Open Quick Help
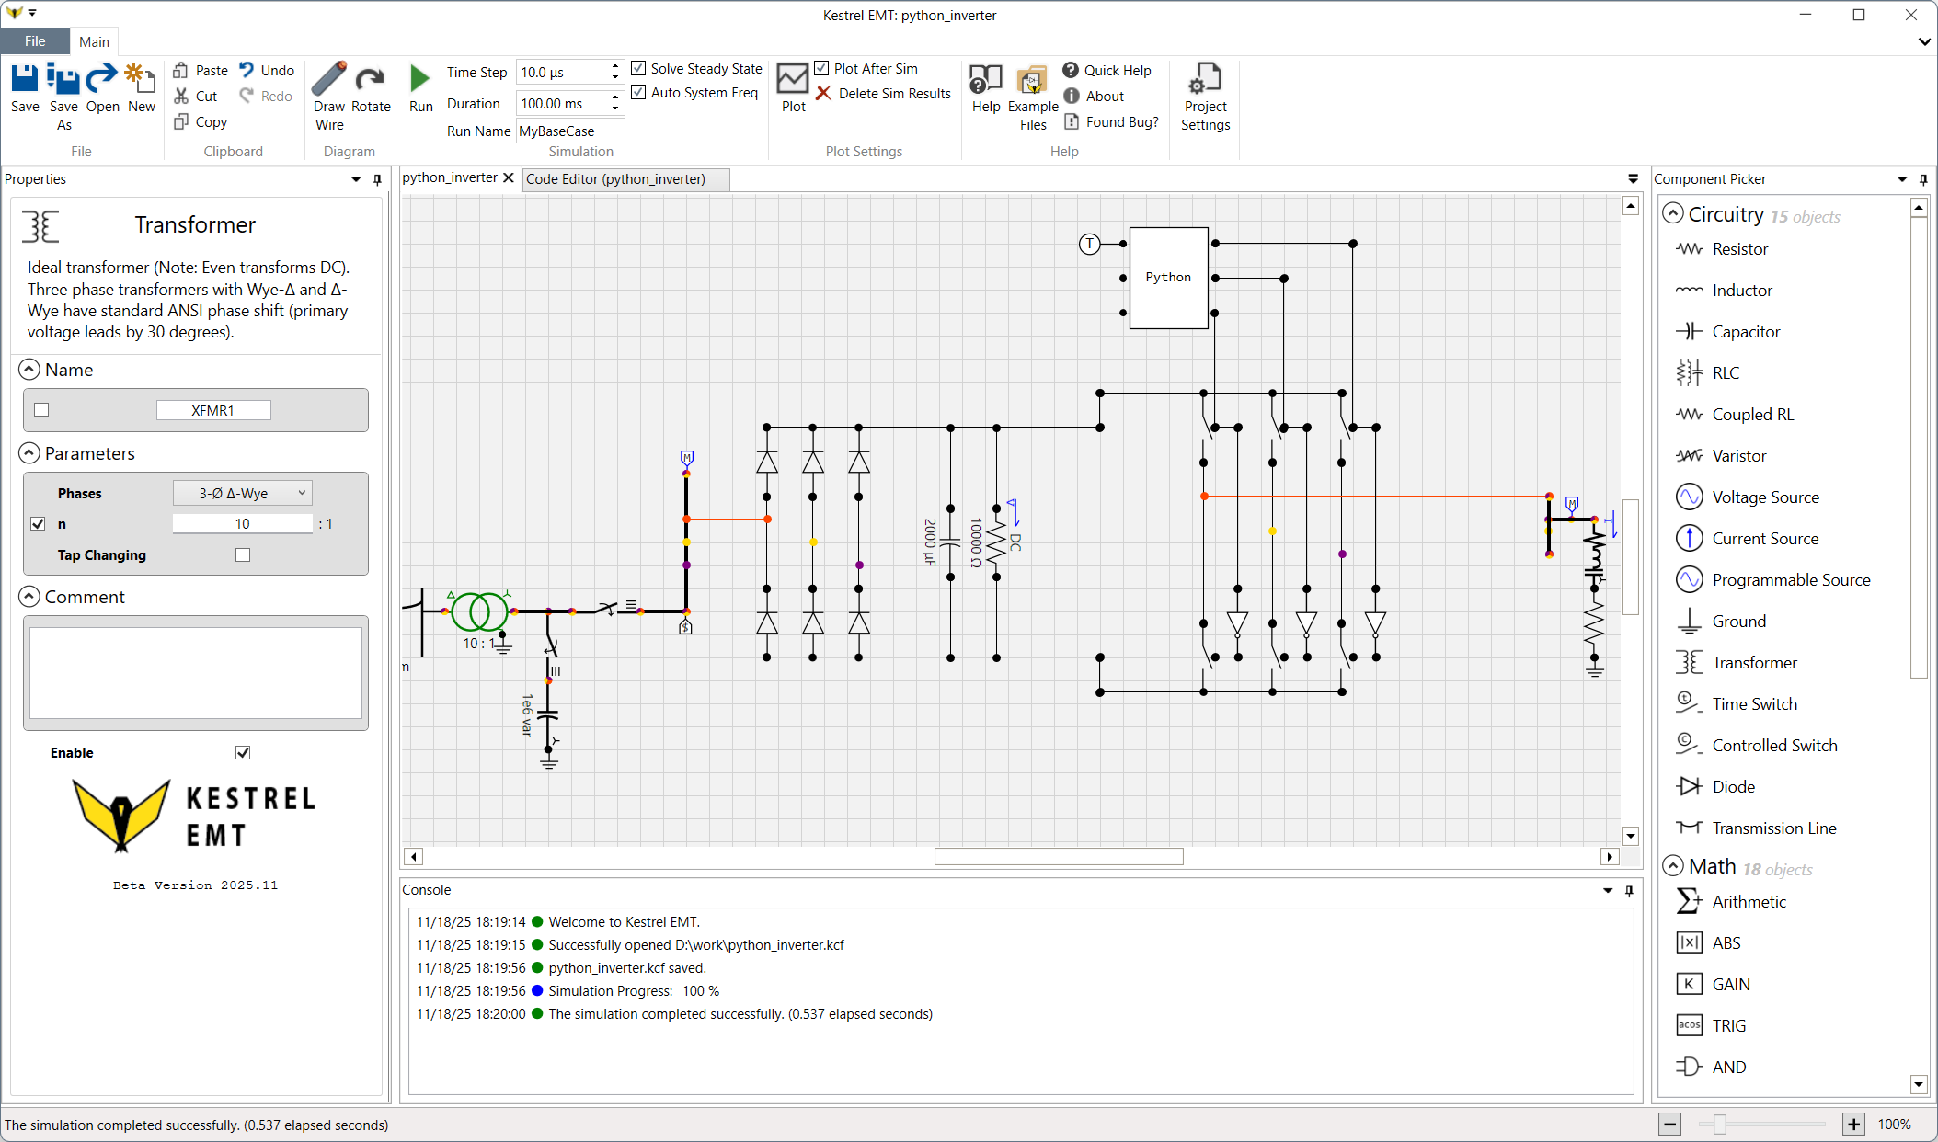This screenshot has height=1142, width=1938. pos(1107,71)
